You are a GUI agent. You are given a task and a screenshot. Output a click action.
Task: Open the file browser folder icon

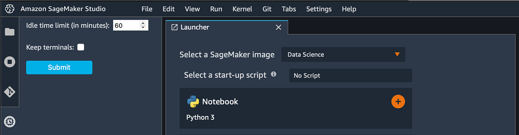pyautogui.click(x=10, y=32)
